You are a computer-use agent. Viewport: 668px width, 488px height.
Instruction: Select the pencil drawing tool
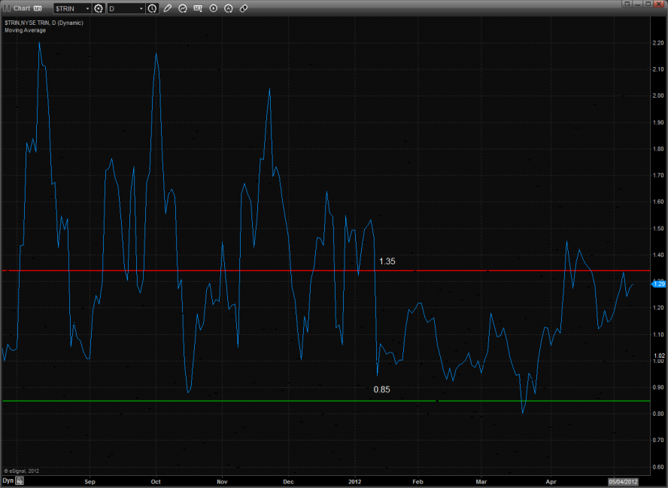[x=168, y=8]
